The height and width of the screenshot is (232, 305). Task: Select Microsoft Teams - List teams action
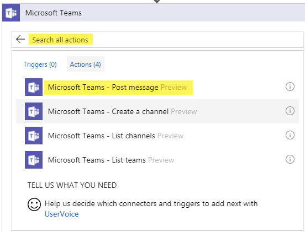[157, 160]
